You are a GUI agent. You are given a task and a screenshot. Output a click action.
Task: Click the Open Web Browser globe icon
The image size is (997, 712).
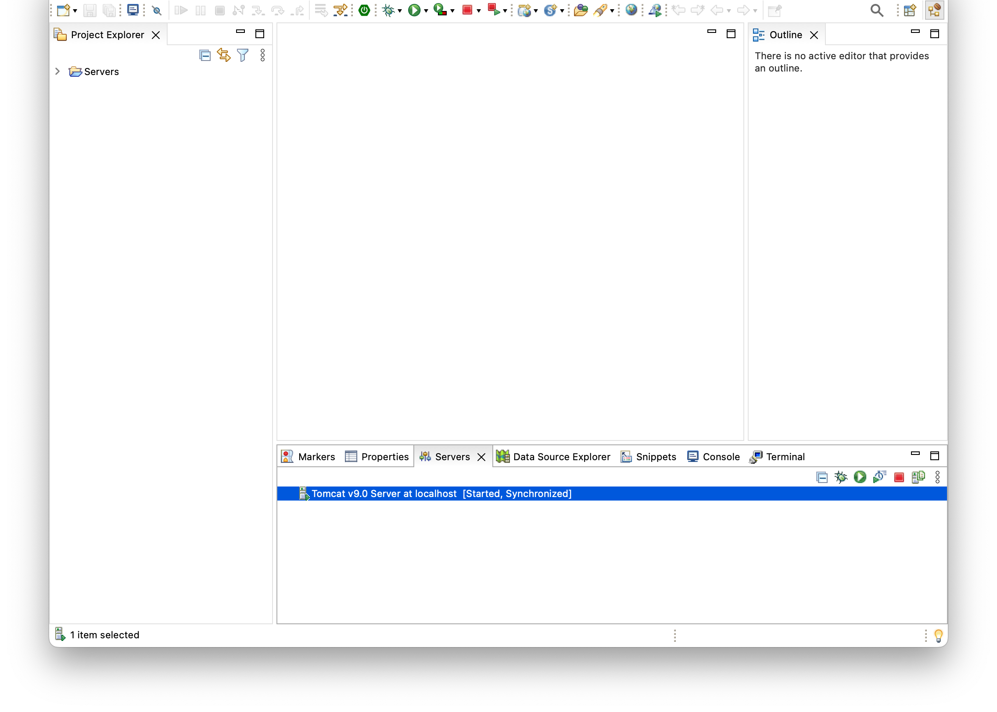(631, 10)
